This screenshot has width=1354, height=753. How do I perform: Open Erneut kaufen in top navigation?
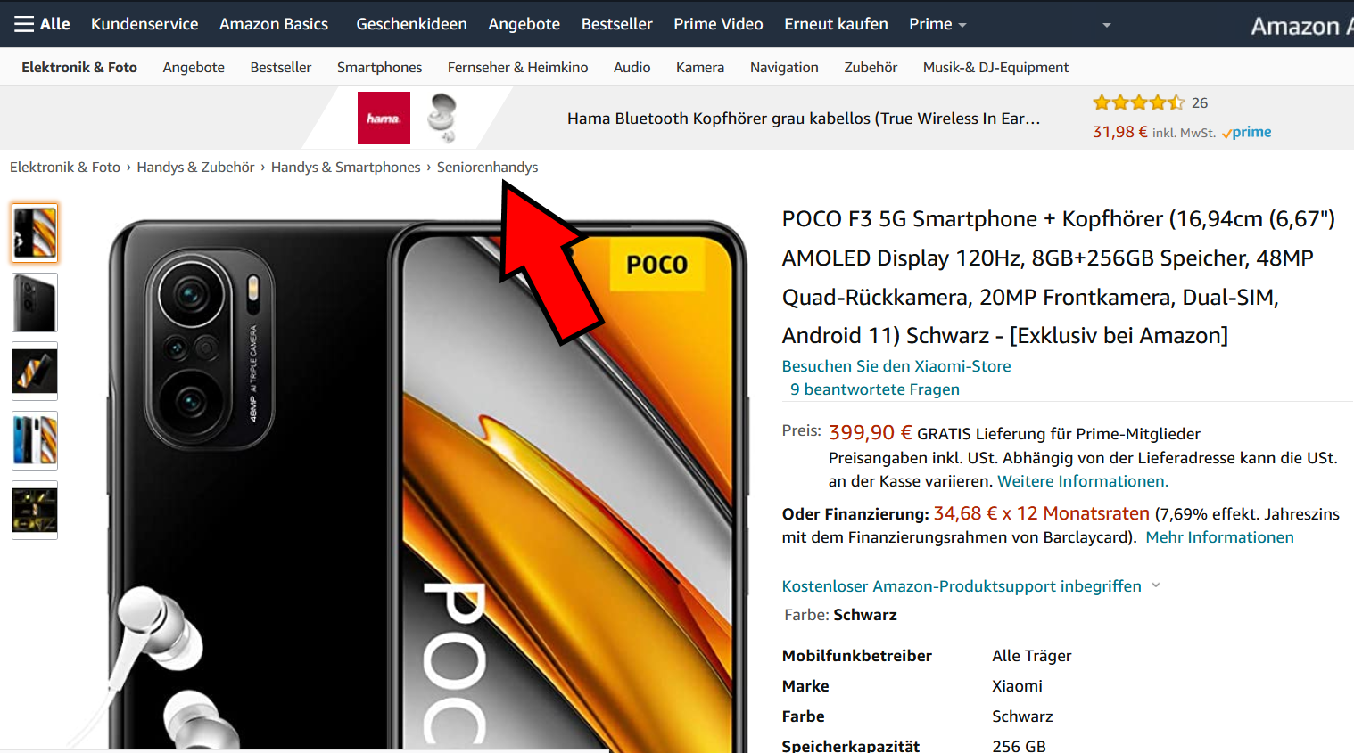pos(836,24)
